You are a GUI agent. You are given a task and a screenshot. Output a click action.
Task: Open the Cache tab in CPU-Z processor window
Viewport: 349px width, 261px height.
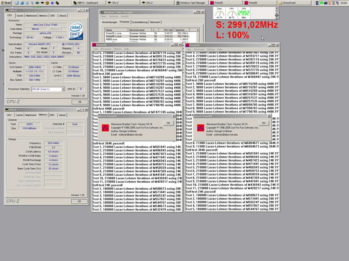click(20, 16)
